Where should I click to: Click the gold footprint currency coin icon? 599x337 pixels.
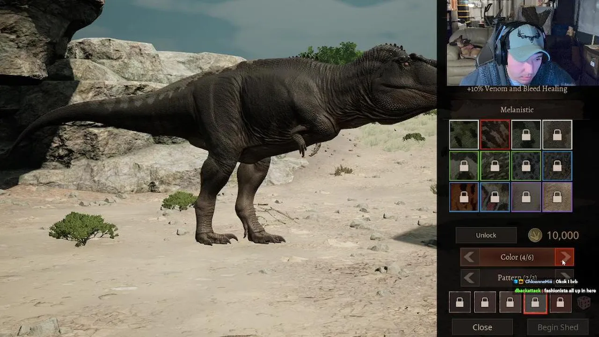535,235
